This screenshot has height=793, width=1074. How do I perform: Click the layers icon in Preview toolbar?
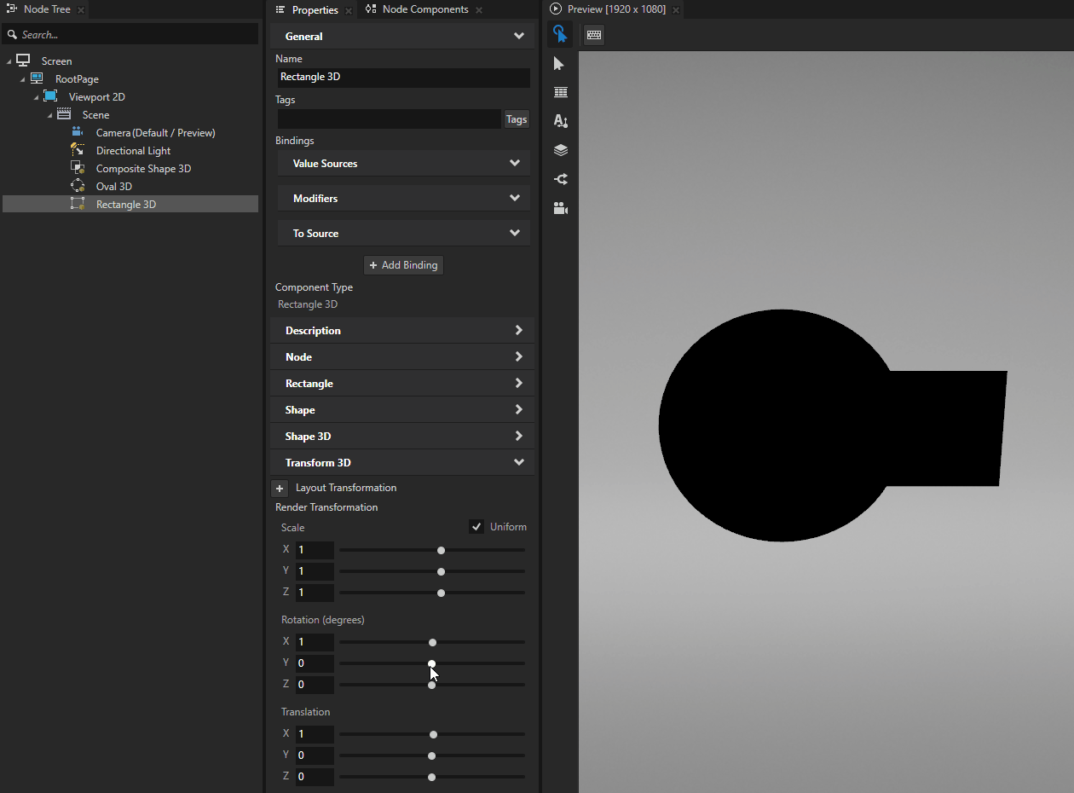click(x=560, y=149)
